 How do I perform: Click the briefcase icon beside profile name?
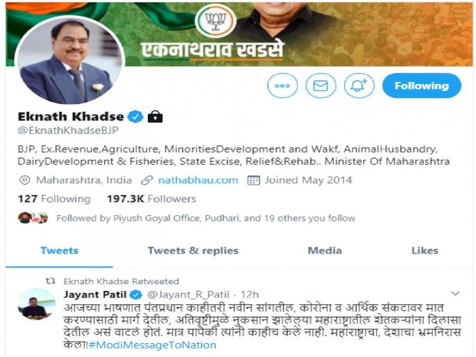pyautogui.click(x=155, y=117)
